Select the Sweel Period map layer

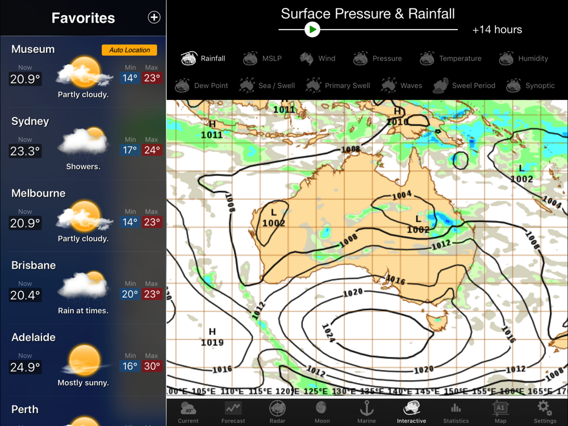(464, 86)
